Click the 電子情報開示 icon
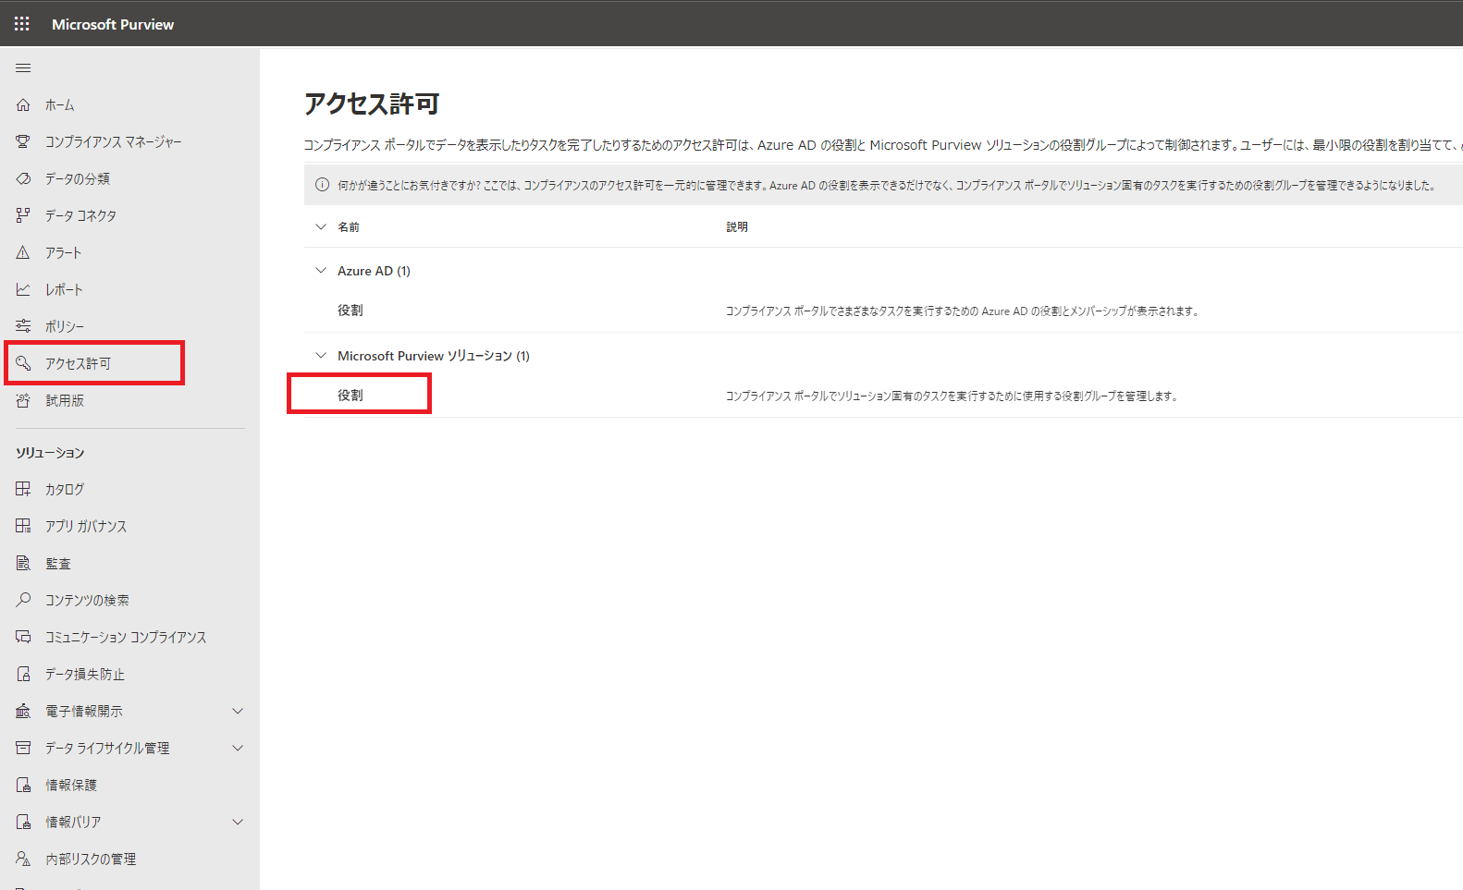 (23, 712)
